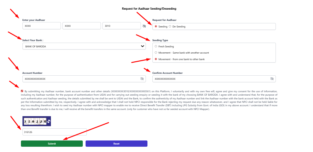Image resolution: width=313 pixels, height=152 pixels.
Task: Pick Movement - Same bank with another account
Action: [156, 53]
